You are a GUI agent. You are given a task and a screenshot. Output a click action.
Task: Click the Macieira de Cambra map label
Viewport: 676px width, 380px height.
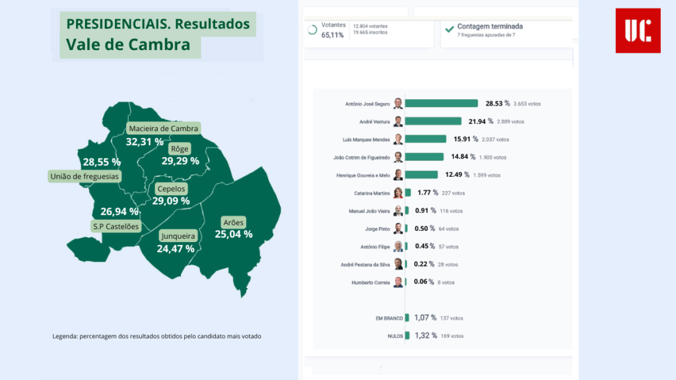point(163,129)
